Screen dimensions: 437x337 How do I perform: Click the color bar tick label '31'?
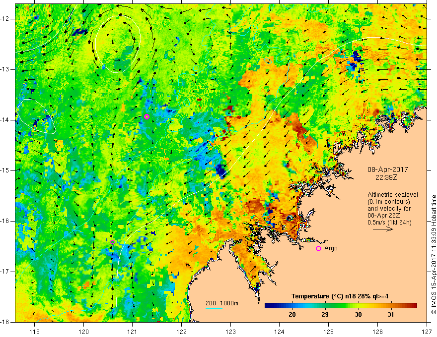pyautogui.click(x=391, y=315)
